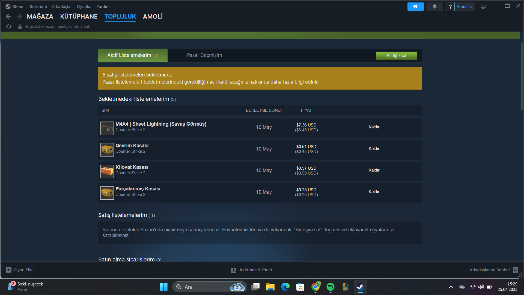Viewport: 524px width, 295px height.
Task: Reload the page with refresh icon
Action: tap(9, 26)
